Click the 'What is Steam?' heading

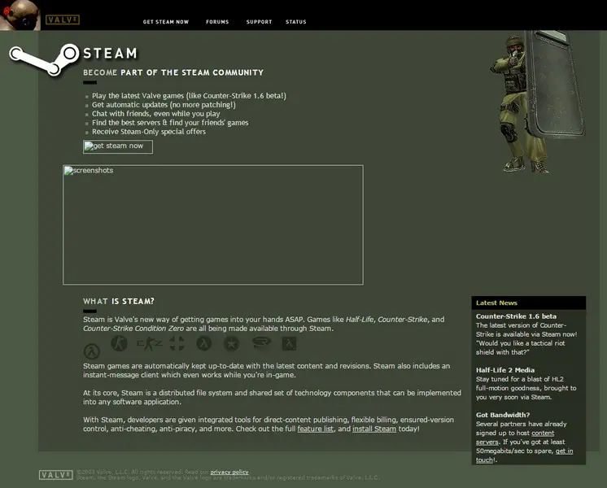tap(119, 301)
